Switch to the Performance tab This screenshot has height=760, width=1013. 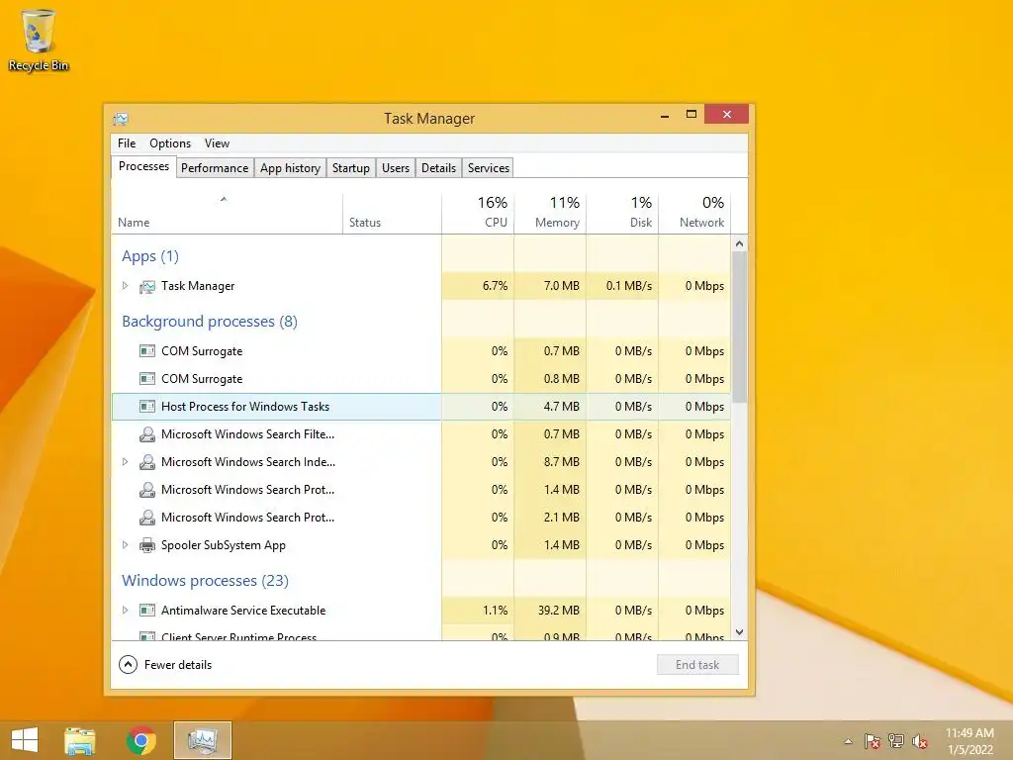point(215,168)
